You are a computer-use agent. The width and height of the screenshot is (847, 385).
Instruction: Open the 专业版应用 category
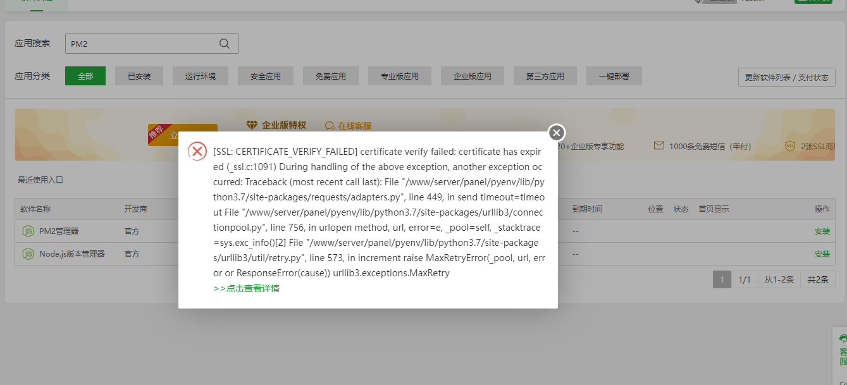click(400, 76)
